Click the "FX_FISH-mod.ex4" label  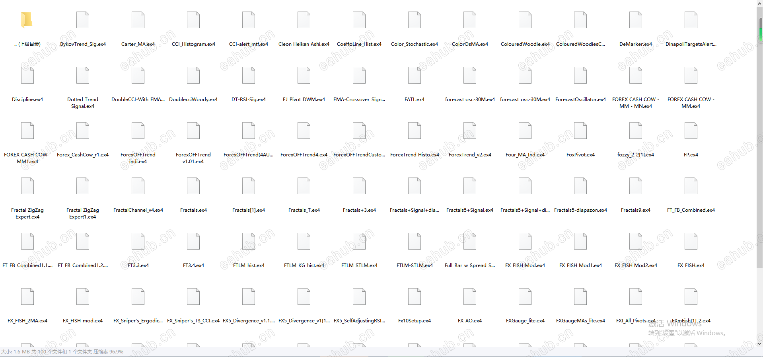(83, 321)
